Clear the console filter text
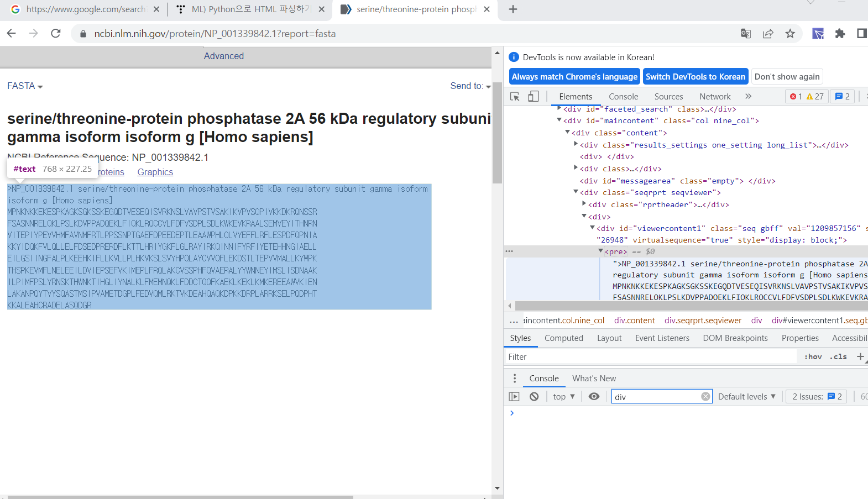The height and width of the screenshot is (499, 868). [x=705, y=397]
